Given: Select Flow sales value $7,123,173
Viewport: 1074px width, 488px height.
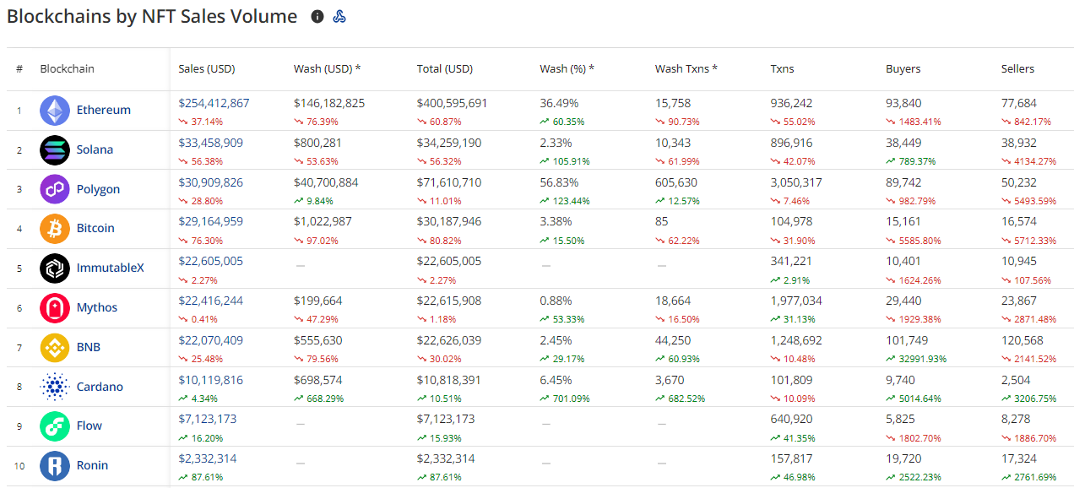Looking at the screenshot, I should (208, 419).
